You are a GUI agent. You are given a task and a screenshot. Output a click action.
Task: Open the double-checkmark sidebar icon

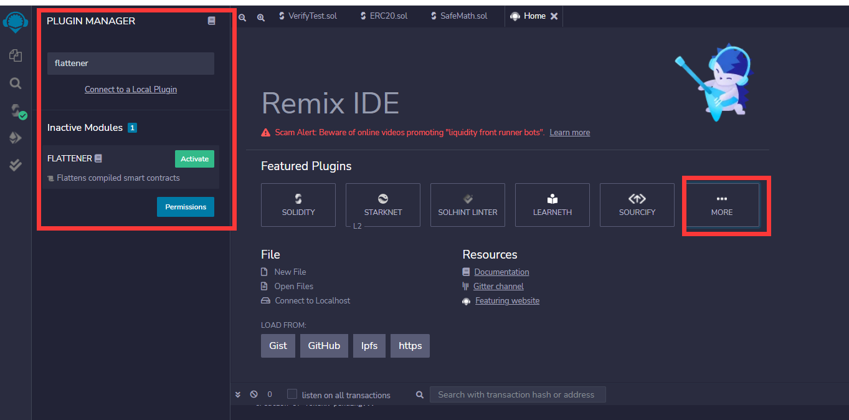click(16, 165)
